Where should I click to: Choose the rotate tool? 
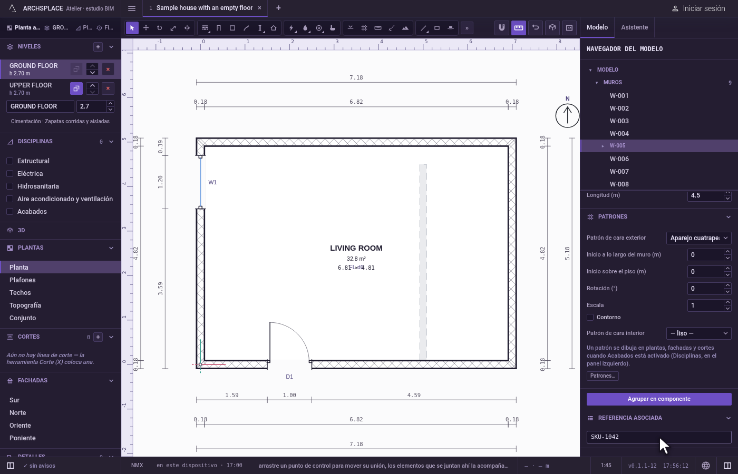coord(160,28)
